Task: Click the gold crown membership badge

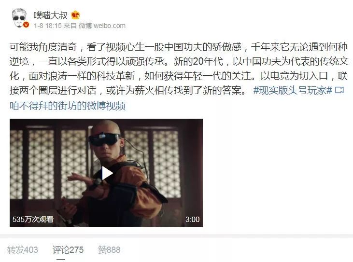Action: point(75,15)
